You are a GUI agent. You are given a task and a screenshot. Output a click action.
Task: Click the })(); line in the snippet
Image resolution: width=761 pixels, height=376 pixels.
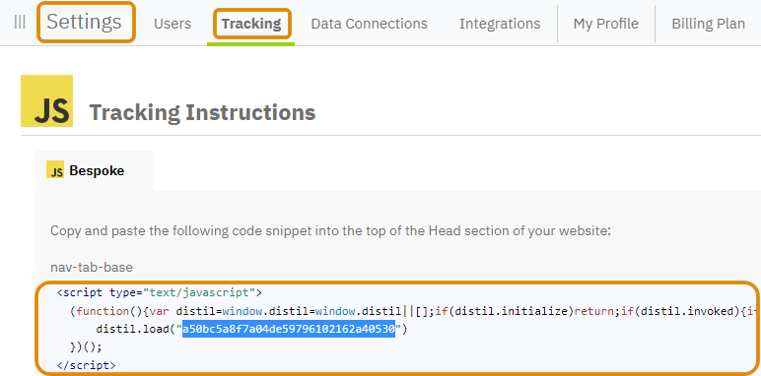87,347
